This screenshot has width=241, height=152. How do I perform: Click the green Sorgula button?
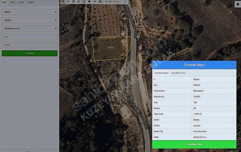click(x=30, y=53)
